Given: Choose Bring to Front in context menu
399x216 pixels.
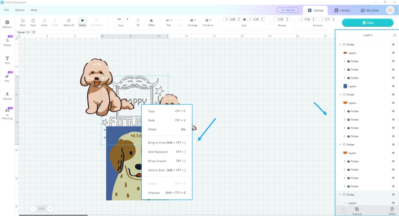Looking at the screenshot, I should 167,143.
